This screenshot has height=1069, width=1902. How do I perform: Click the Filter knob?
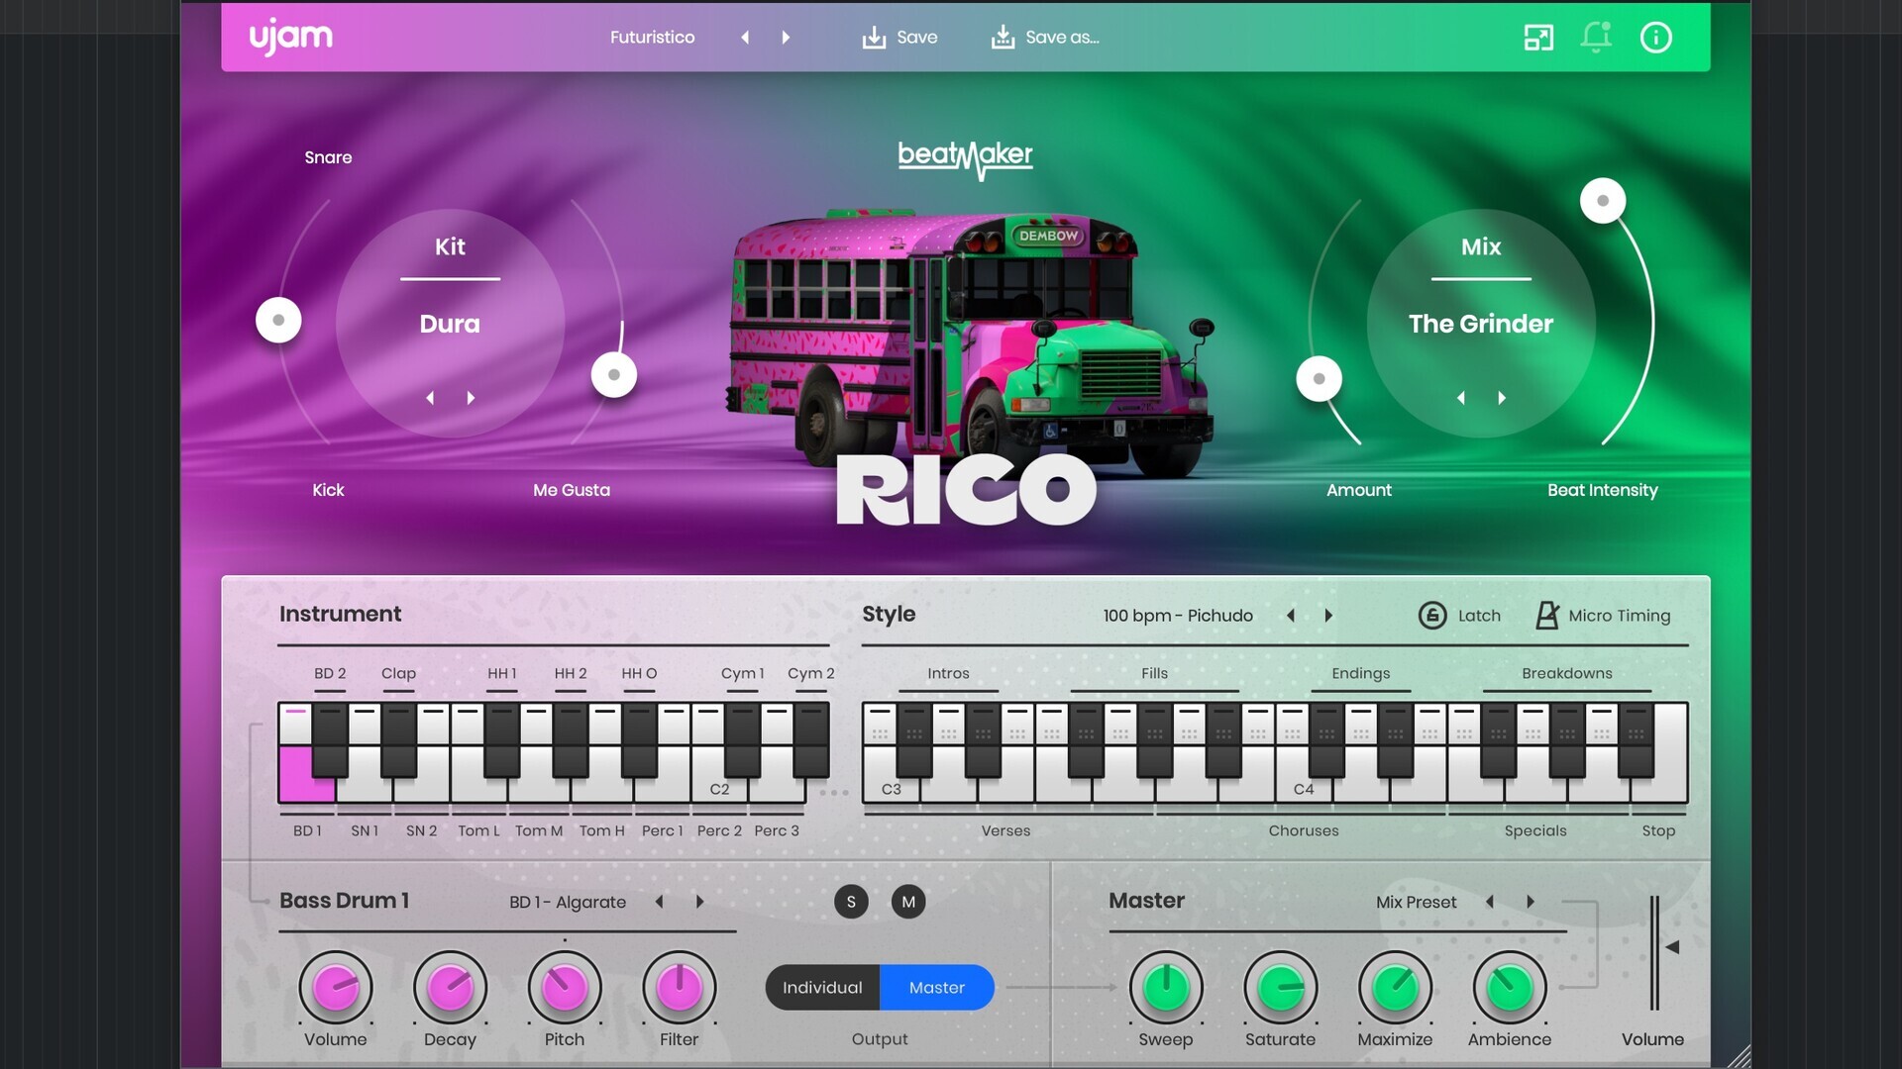(680, 988)
